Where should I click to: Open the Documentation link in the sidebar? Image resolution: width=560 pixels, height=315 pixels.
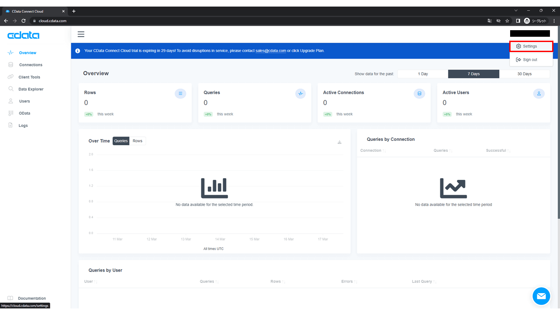tap(31, 298)
